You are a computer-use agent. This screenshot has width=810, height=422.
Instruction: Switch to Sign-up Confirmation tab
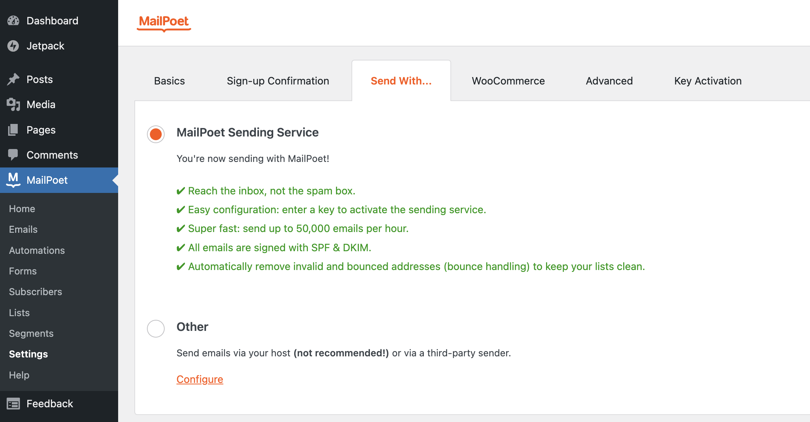278,81
